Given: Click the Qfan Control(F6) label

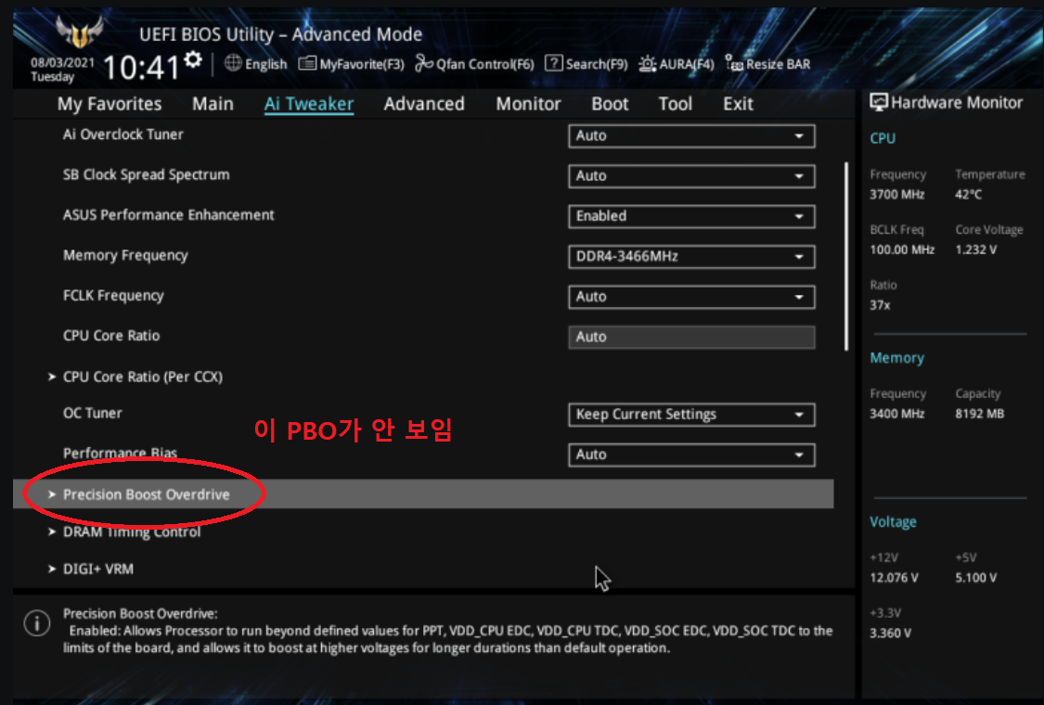Looking at the screenshot, I should click(x=484, y=64).
